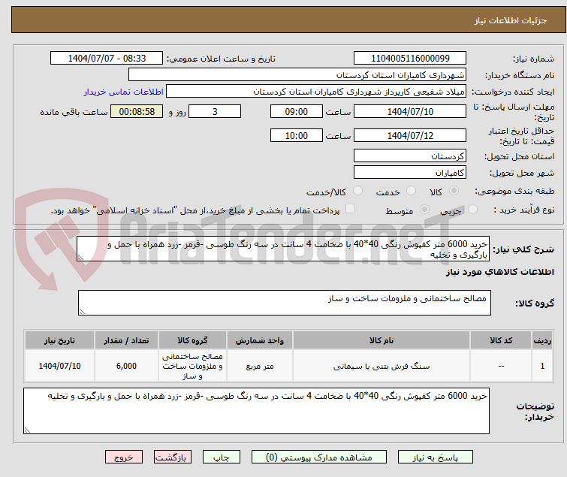Click the نام کالا column header
This screenshot has width=567, height=477.
(x=382, y=340)
